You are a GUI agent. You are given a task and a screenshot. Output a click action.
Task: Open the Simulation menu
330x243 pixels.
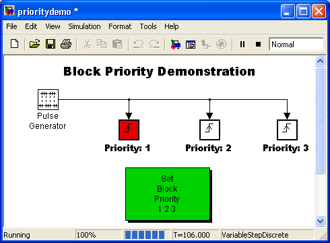84,26
